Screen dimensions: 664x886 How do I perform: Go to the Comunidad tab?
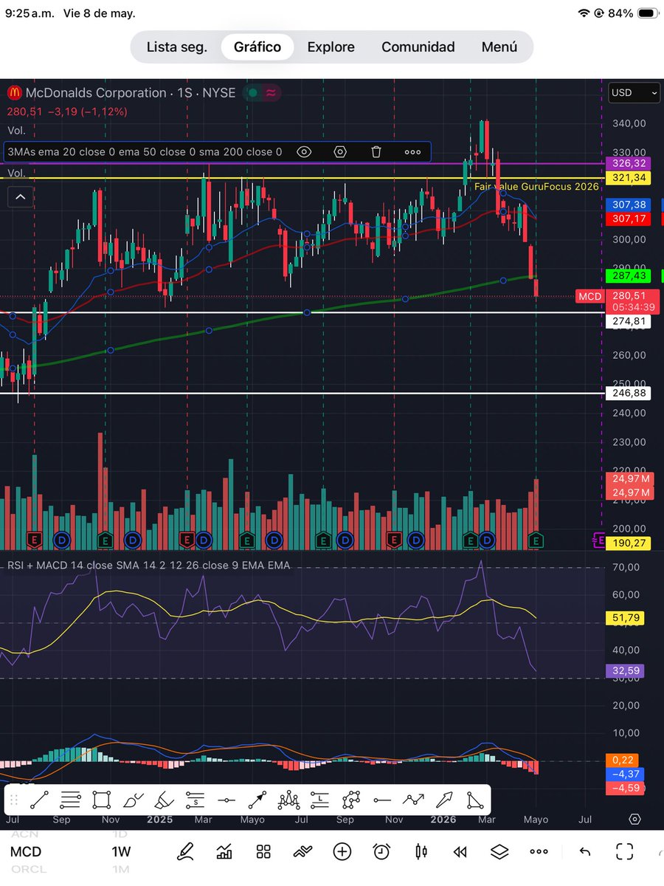(x=418, y=47)
